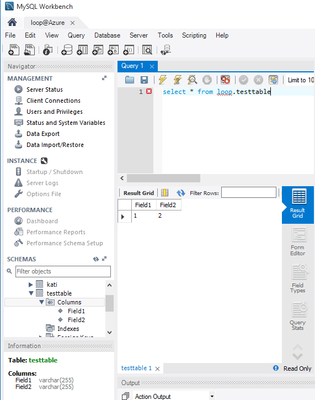Go to the Home screen tab
The image size is (315, 400).
tap(12, 23)
